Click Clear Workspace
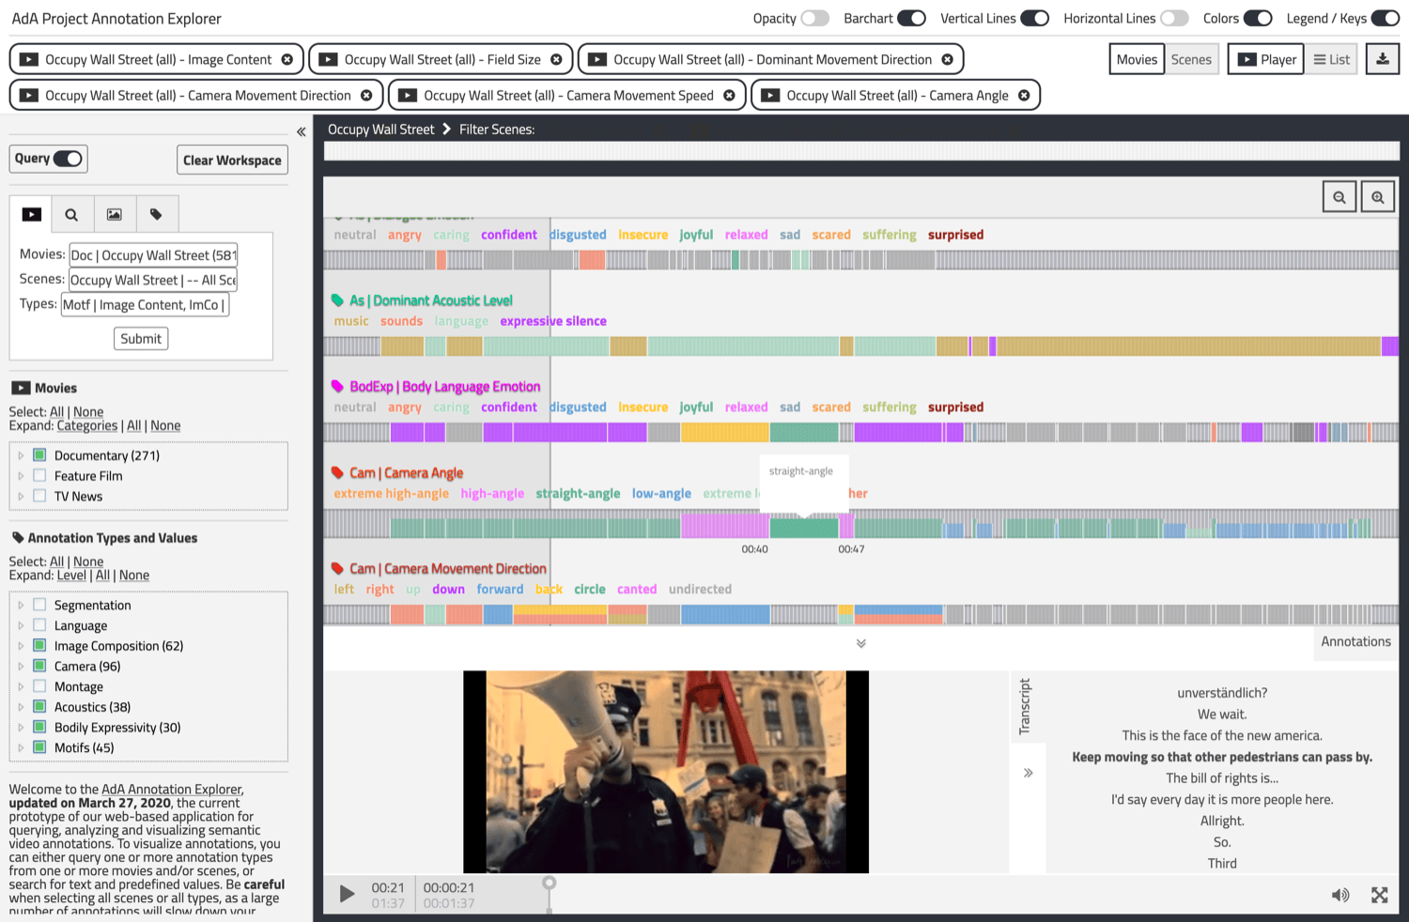Screen dimensions: 1409x922 click(x=232, y=160)
